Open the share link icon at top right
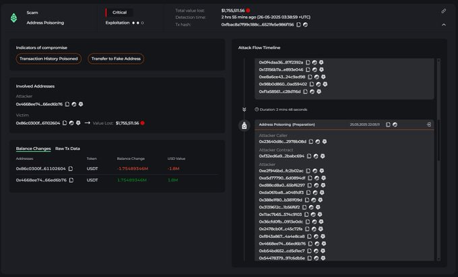The image size is (458, 277). (443, 11)
